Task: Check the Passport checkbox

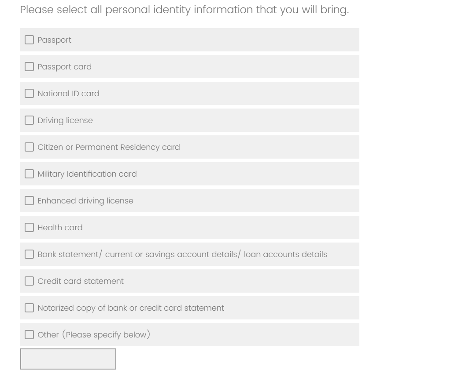Action: [29, 40]
